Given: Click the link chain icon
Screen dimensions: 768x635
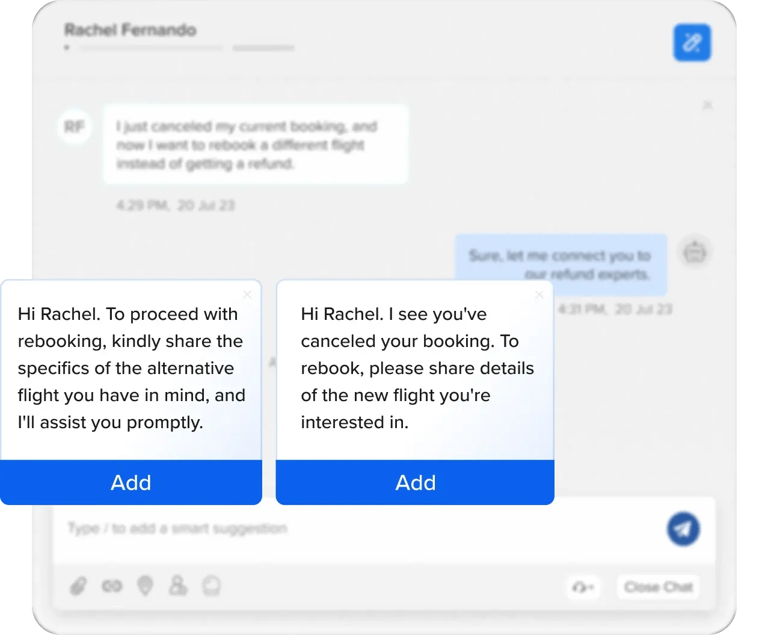Looking at the screenshot, I should [112, 586].
